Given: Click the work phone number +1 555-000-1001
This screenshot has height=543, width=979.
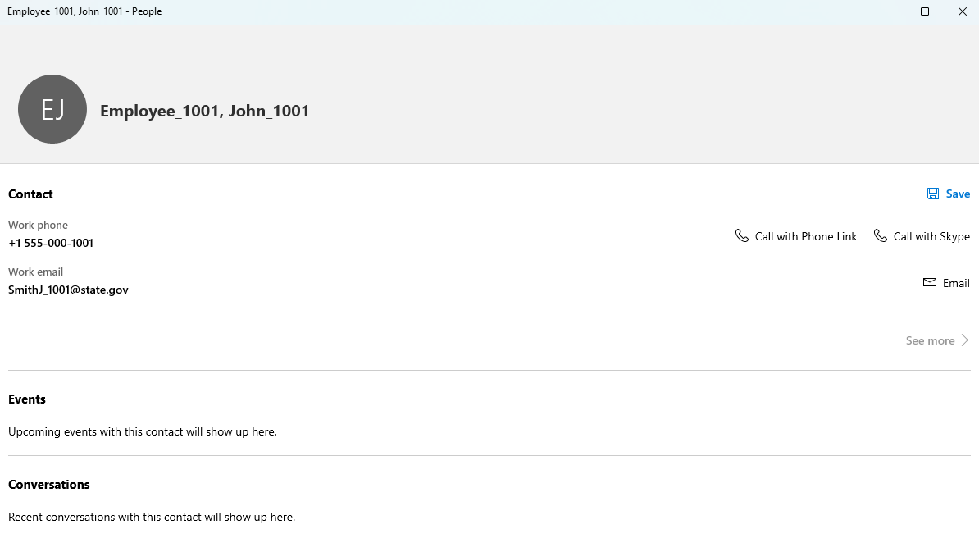Looking at the screenshot, I should (x=51, y=243).
